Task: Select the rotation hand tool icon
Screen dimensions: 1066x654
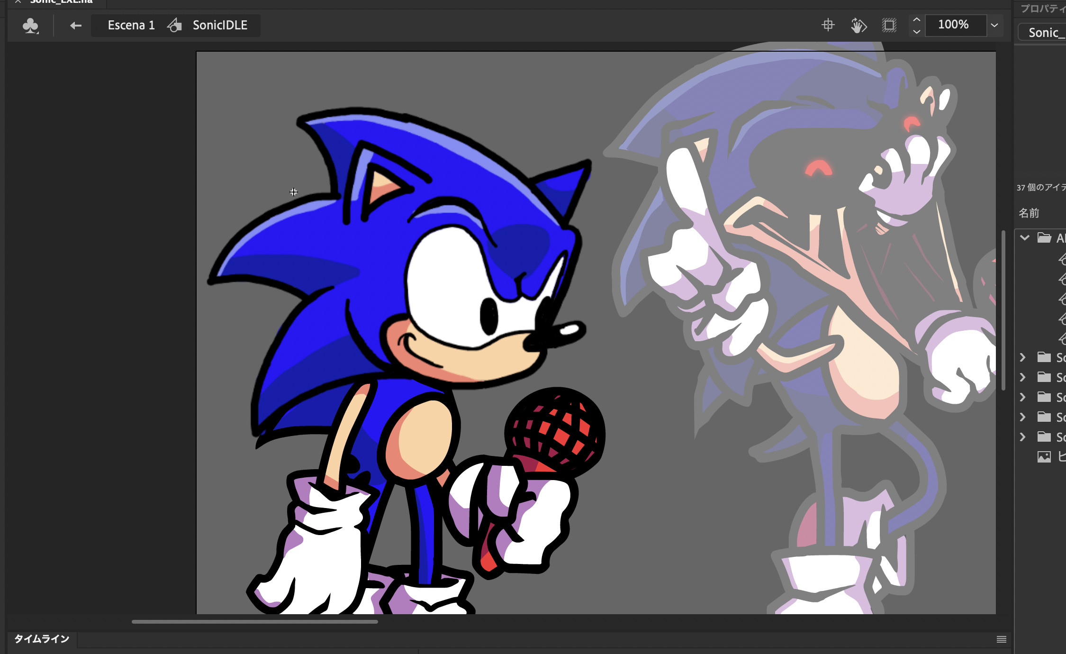Action: (858, 26)
